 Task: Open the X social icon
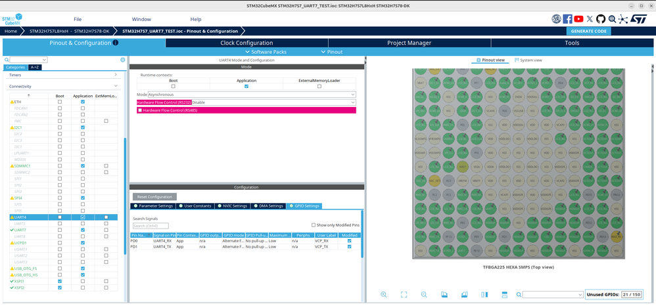[x=590, y=19]
